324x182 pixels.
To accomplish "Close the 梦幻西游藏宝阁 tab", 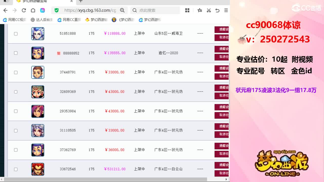I will pos(71,1).
